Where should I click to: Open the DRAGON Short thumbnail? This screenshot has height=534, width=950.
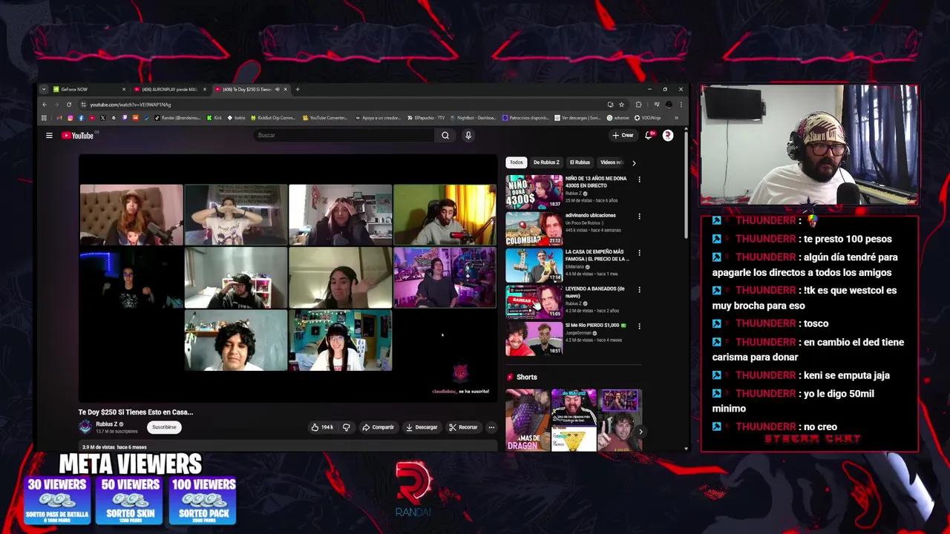point(528,421)
